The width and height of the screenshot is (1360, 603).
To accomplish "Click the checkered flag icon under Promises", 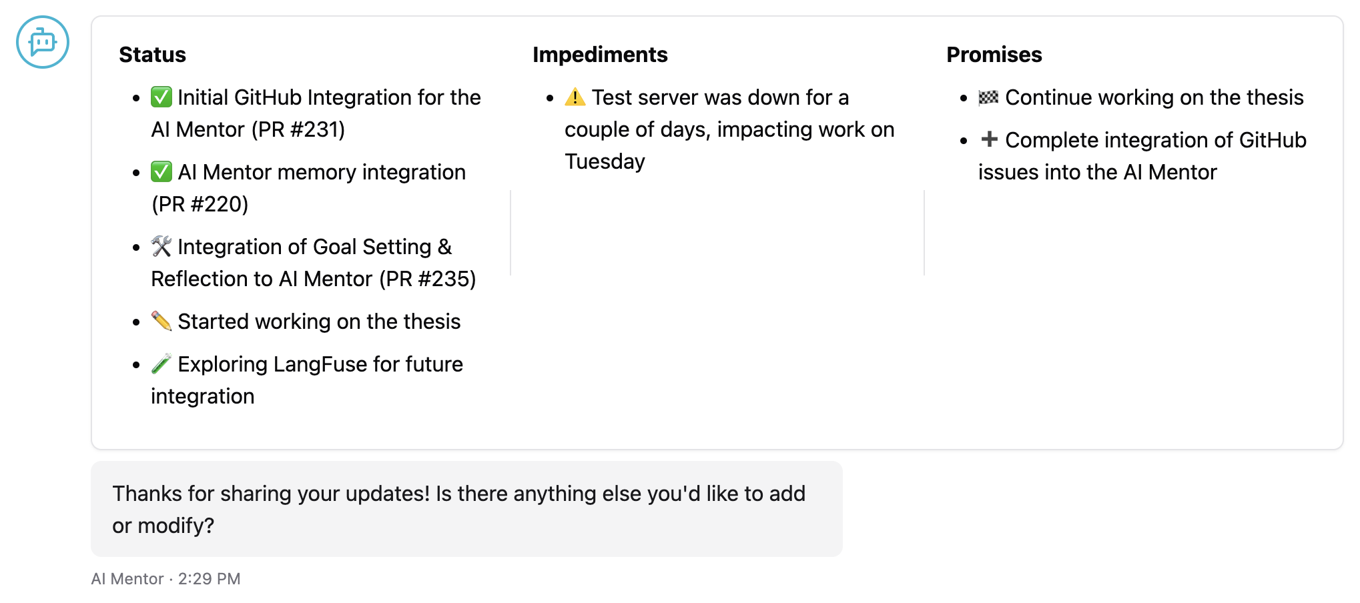I will pyautogui.click(x=988, y=97).
